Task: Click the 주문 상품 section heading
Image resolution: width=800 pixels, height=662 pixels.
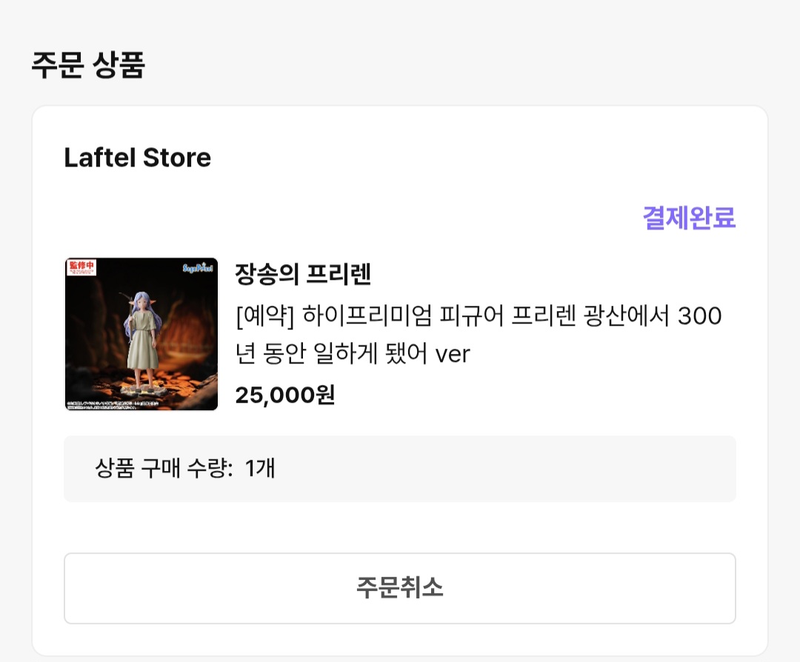Action: point(88,64)
